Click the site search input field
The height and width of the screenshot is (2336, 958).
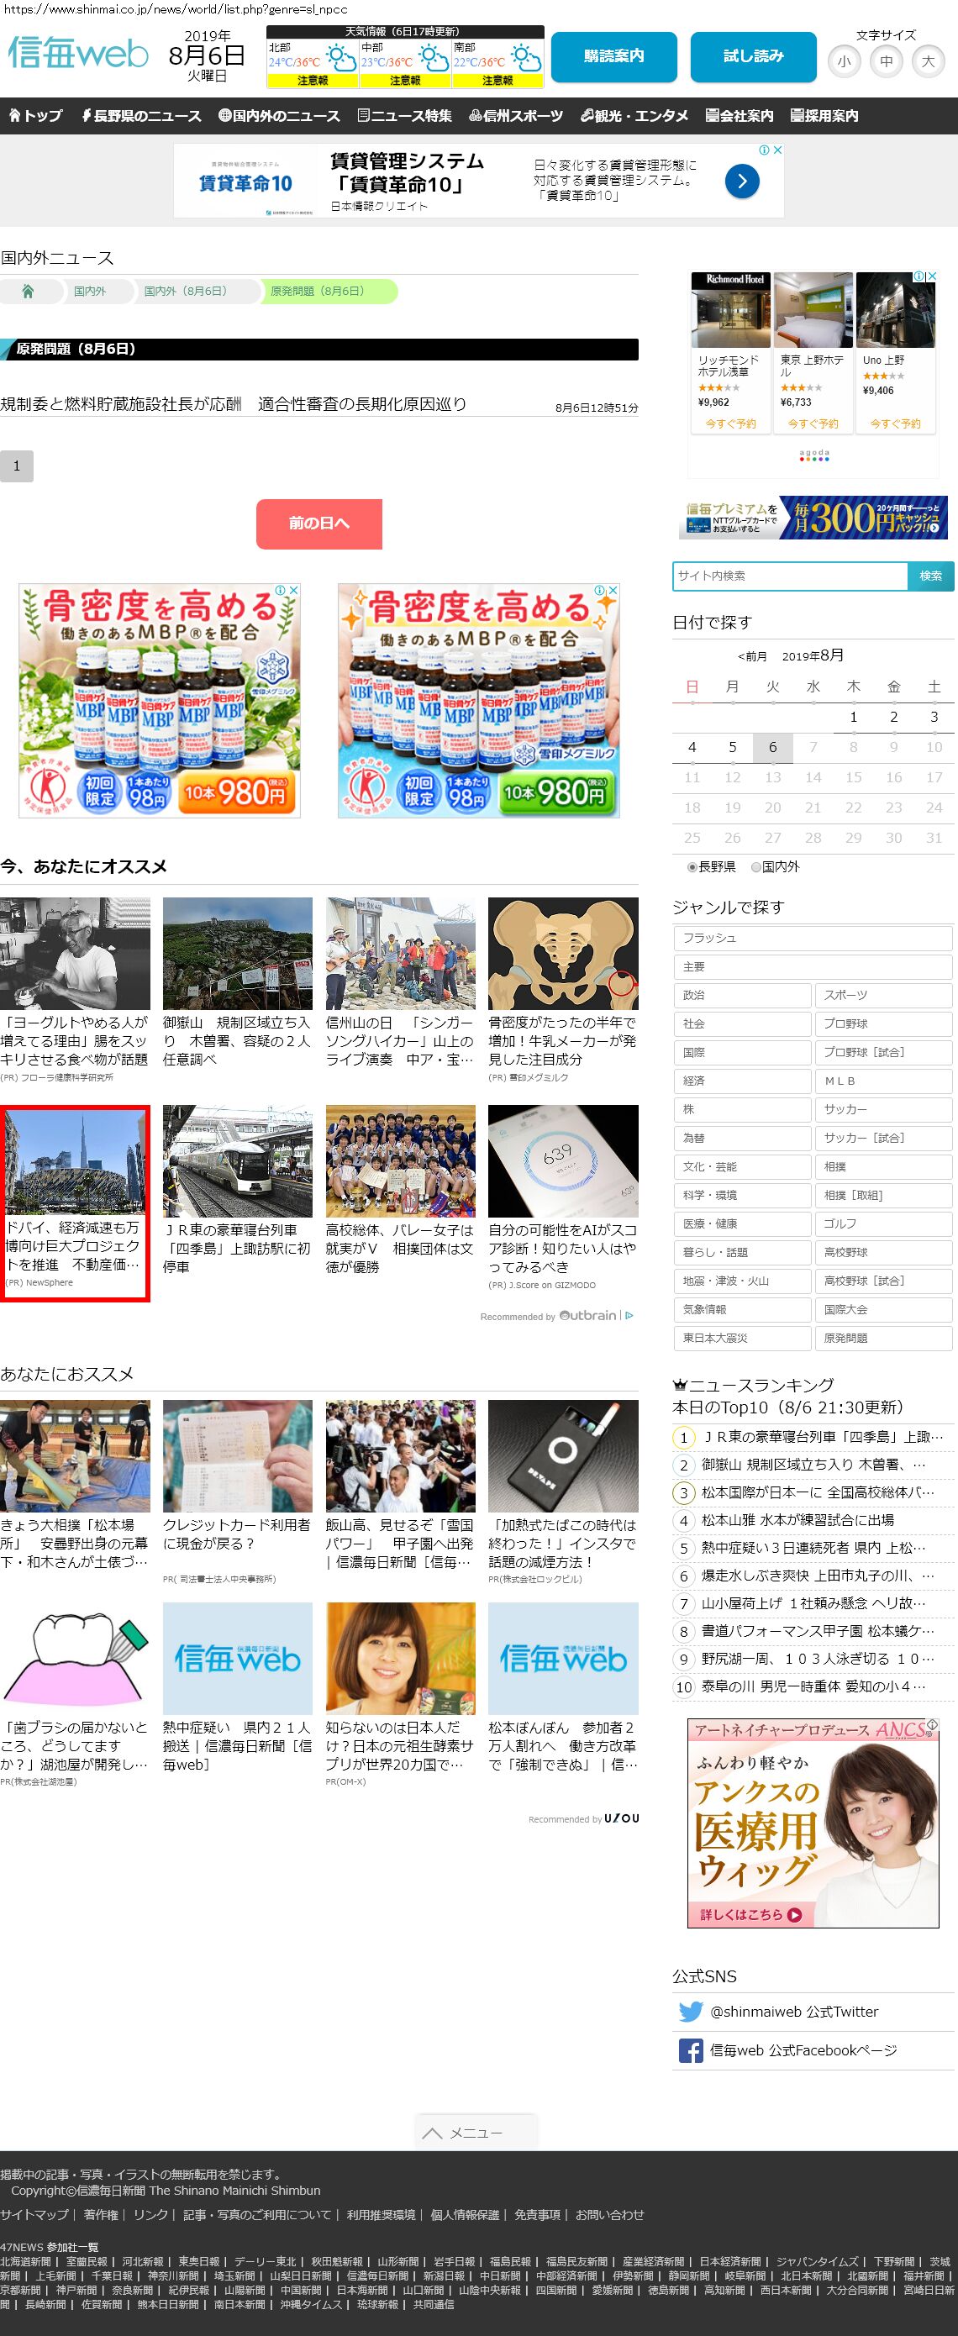click(x=789, y=576)
